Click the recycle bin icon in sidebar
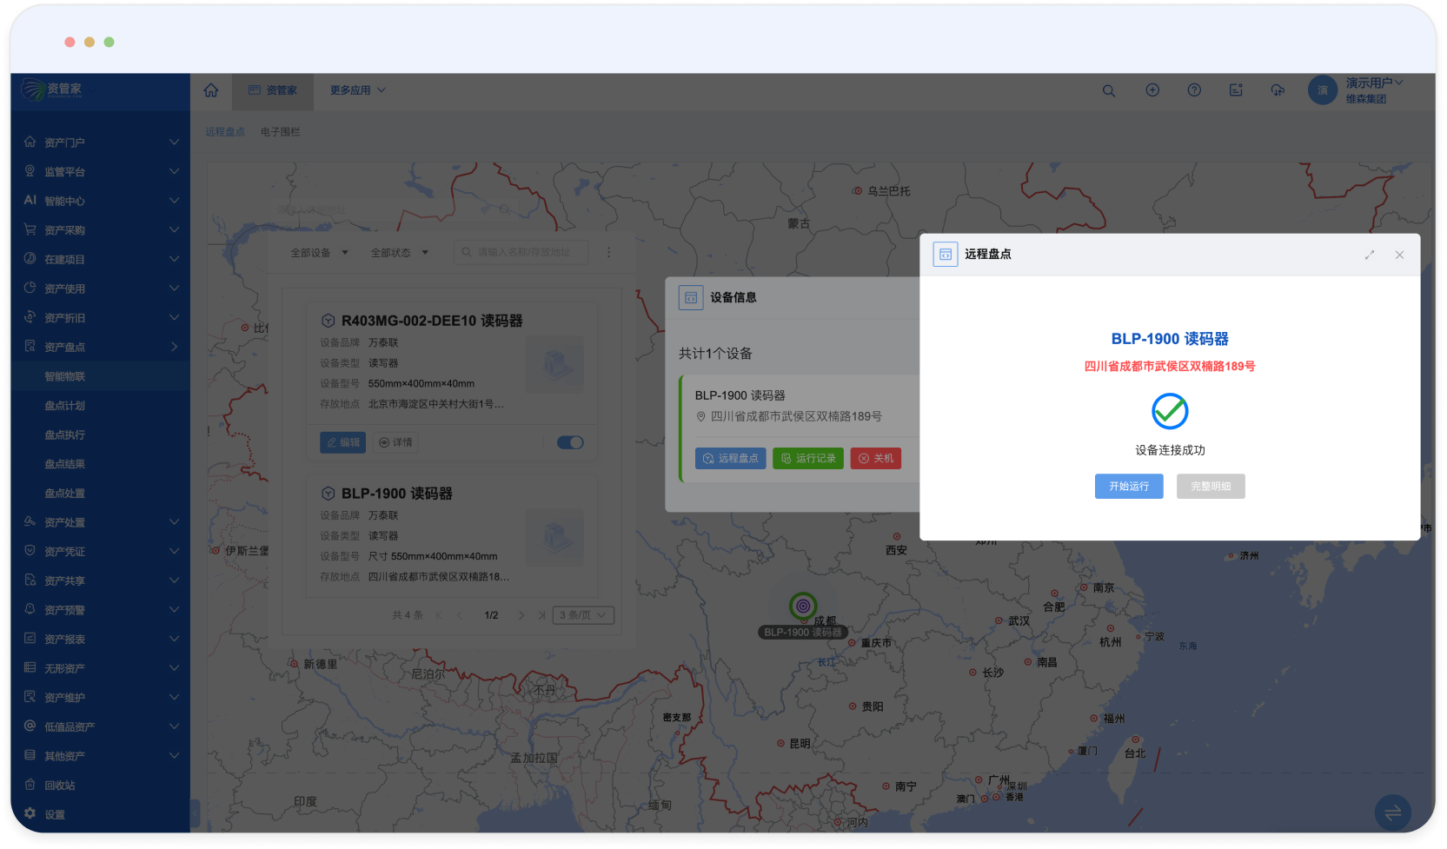The image size is (1447, 849). (30, 785)
